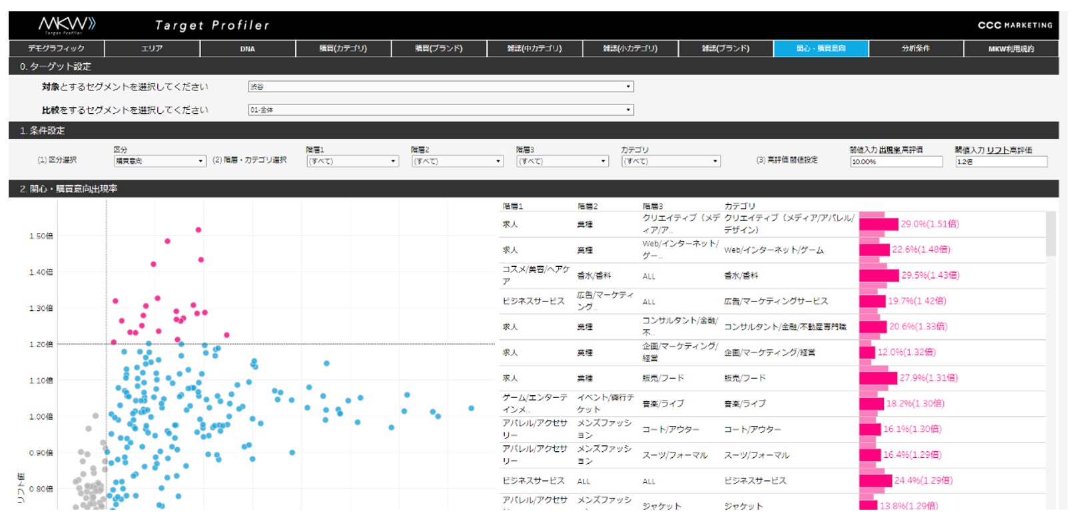1077x527 pixels.
Task: Click the 1.20倍 axis label on chart
Action: (x=41, y=345)
